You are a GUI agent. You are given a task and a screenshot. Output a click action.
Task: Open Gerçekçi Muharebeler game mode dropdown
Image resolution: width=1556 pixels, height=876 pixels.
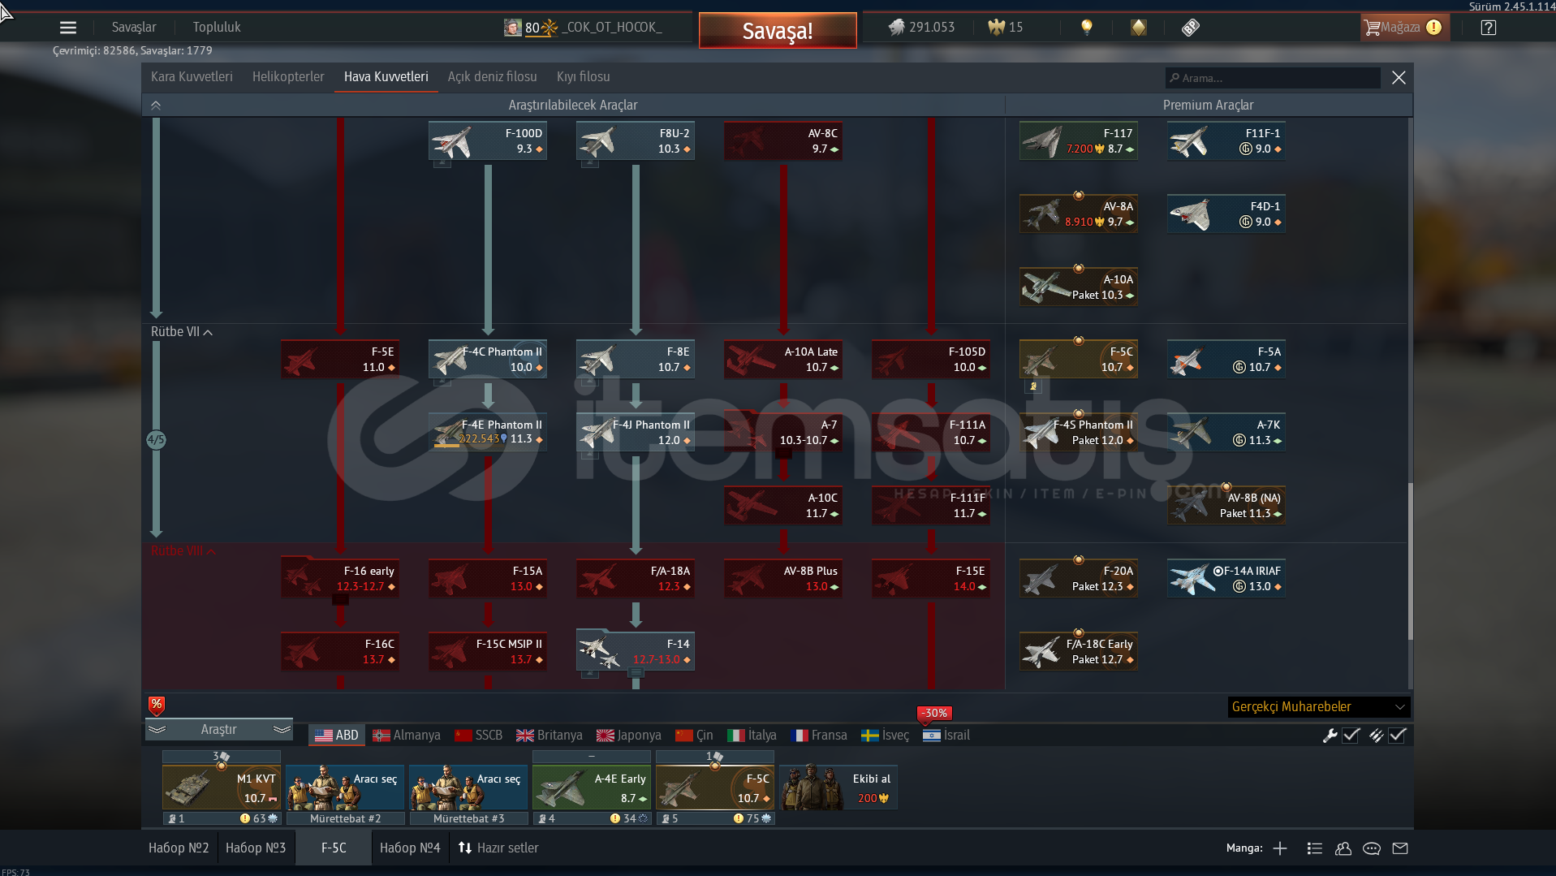[x=1319, y=707]
